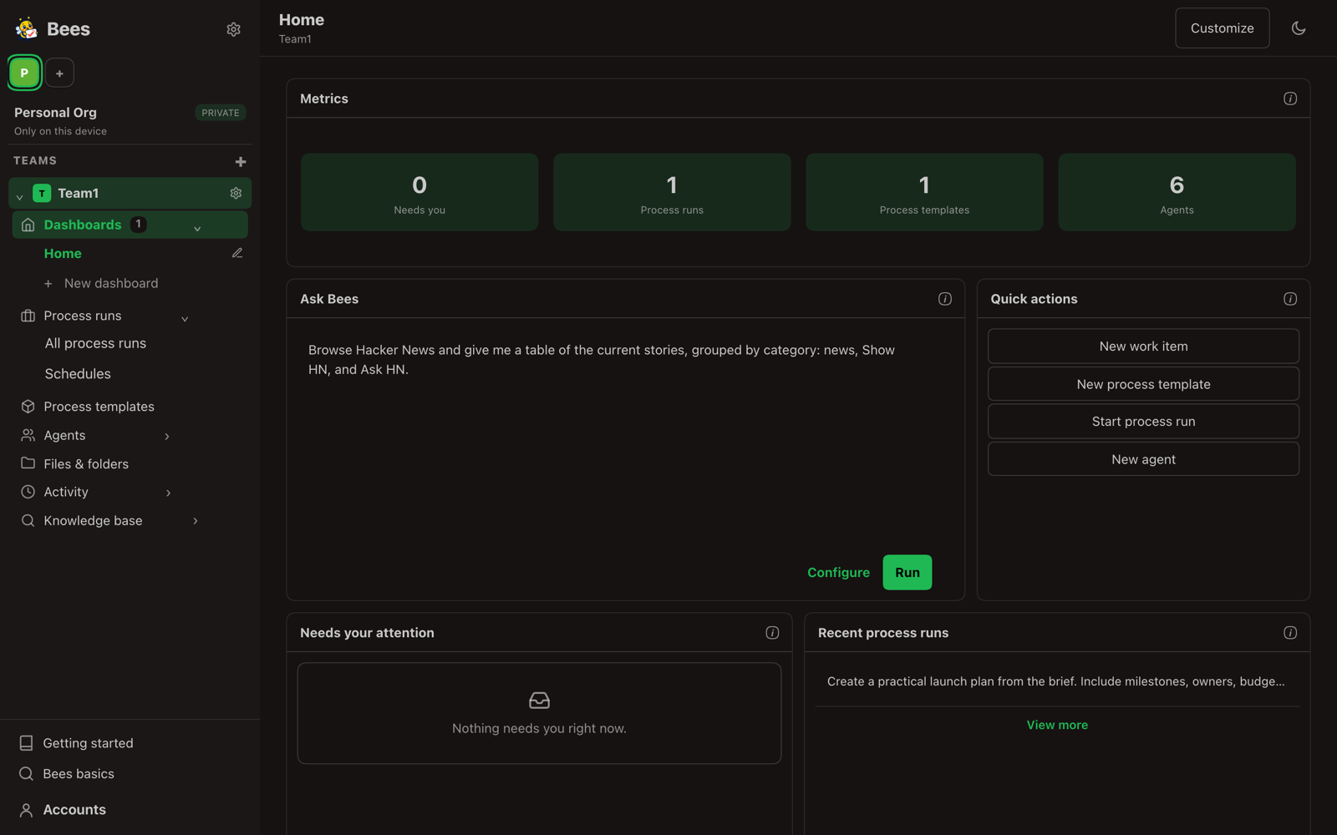Collapse the Team1 tree chevron
The image size is (1337, 835).
(19, 197)
